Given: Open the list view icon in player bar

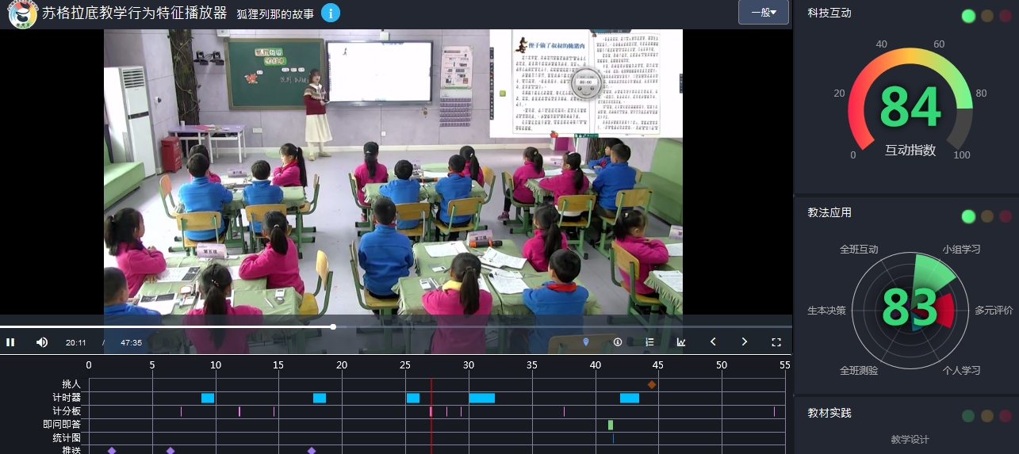Looking at the screenshot, I should click(x=649, y=342).
